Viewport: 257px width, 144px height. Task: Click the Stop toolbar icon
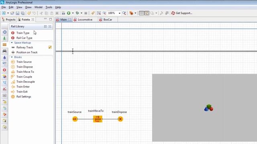tap(86, 13)
